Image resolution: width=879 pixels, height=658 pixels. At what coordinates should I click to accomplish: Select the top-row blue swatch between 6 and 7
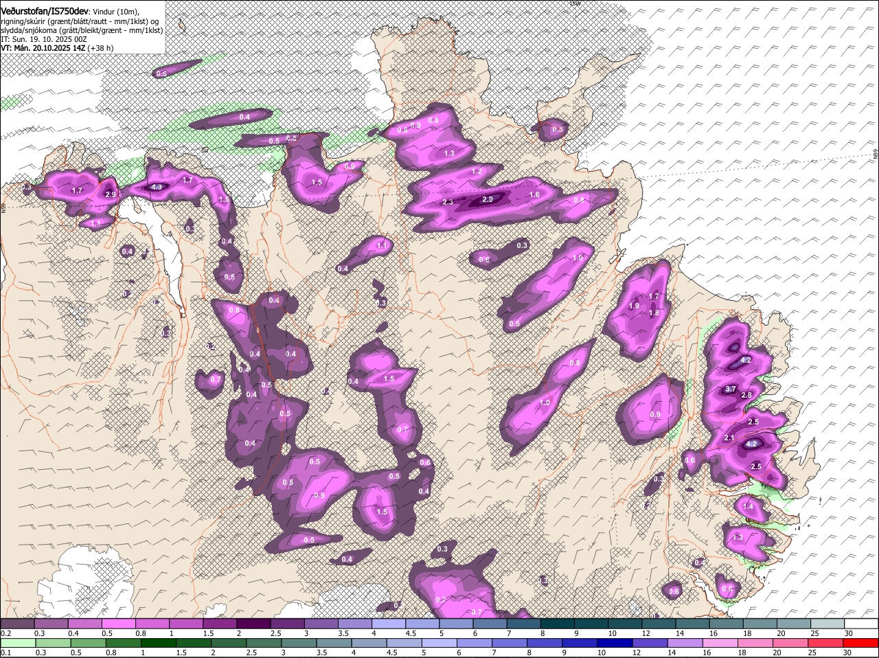point(490,624)
